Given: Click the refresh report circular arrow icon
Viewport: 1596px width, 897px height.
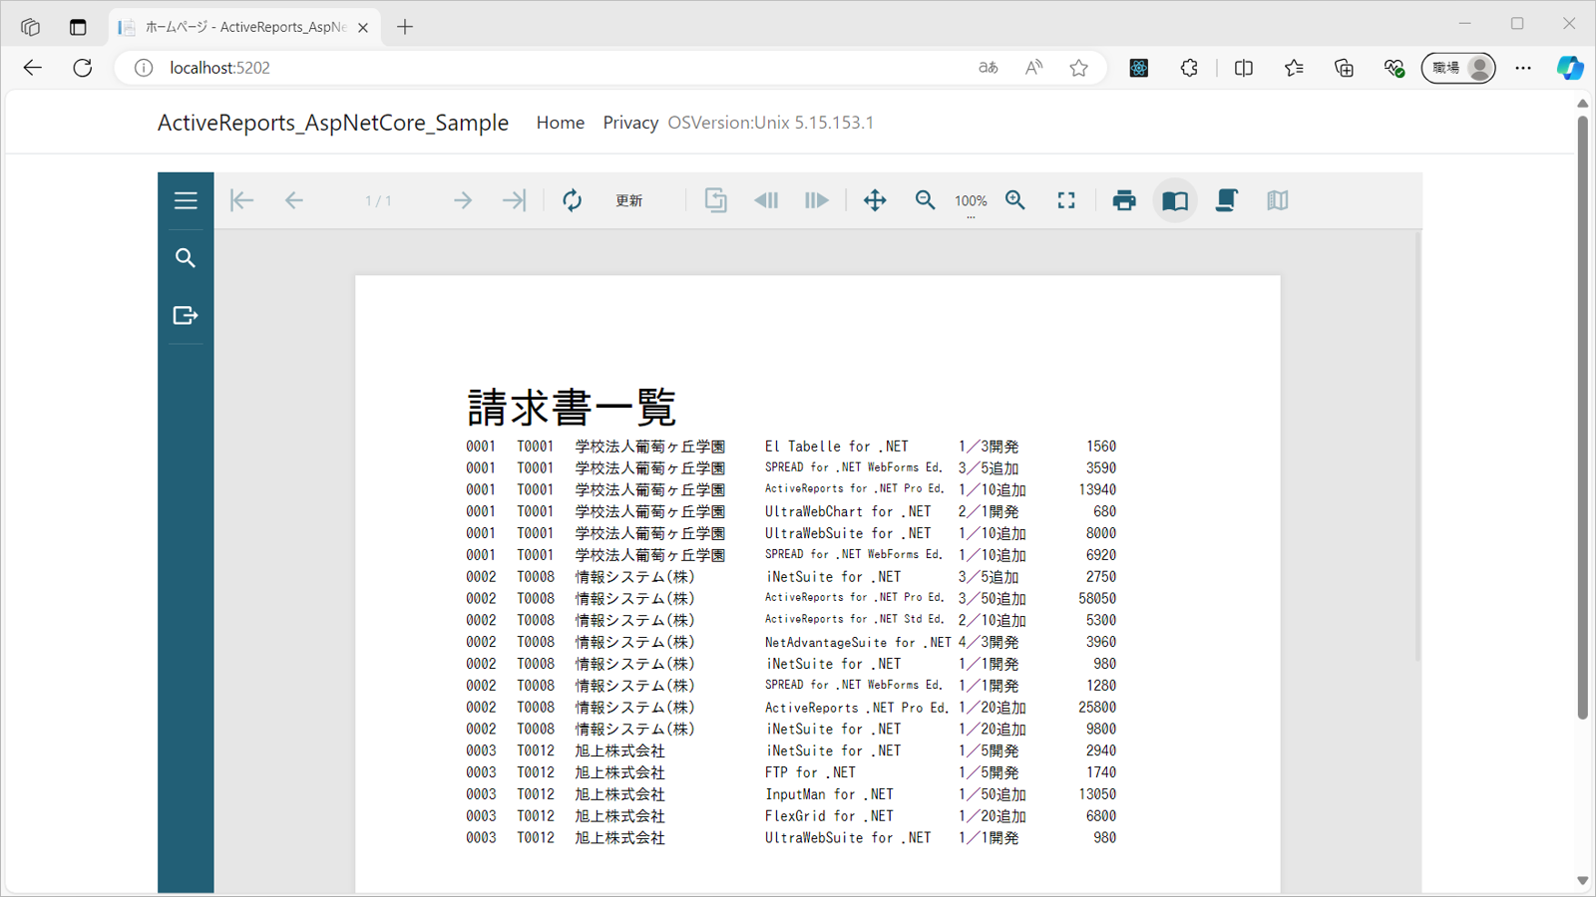Looking at the screenshot, I should tap(572, 200).
